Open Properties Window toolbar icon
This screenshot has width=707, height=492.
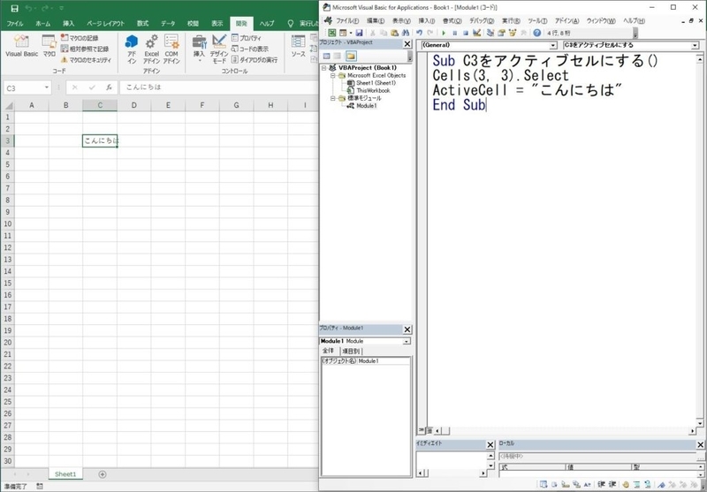tap(501, 33)
